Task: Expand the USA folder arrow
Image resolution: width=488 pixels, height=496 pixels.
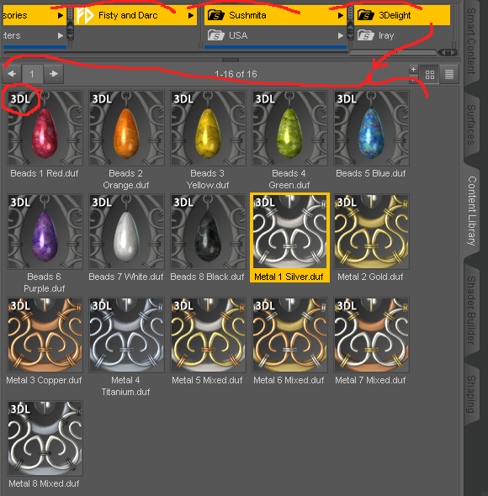Action: 341,35
